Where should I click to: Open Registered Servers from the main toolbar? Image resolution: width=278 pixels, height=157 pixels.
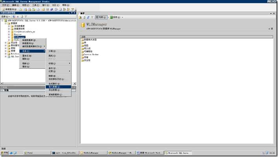click(x=56, y=9)
